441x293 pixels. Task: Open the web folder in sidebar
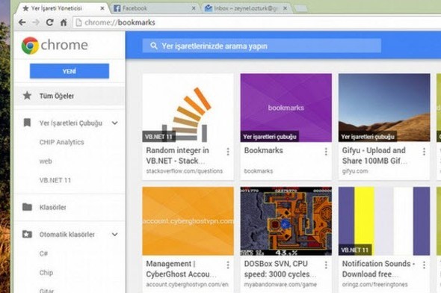coord(46,161)
